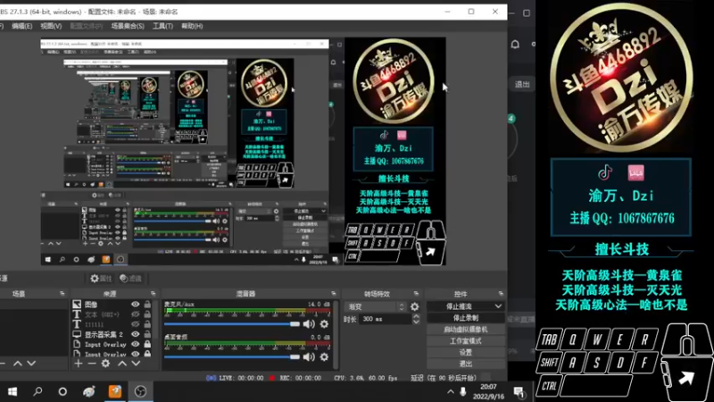The image size is (714, 402).
Task: Click the OBS preview canvas
Action: coord(243,151)
